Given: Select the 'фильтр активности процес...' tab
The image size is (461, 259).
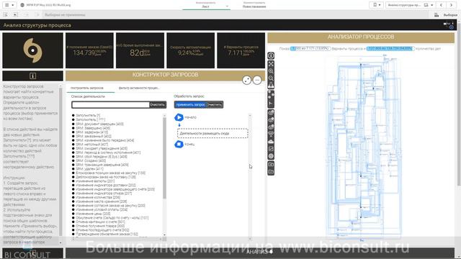Looking at the screenshot, I should pos(139,88).
